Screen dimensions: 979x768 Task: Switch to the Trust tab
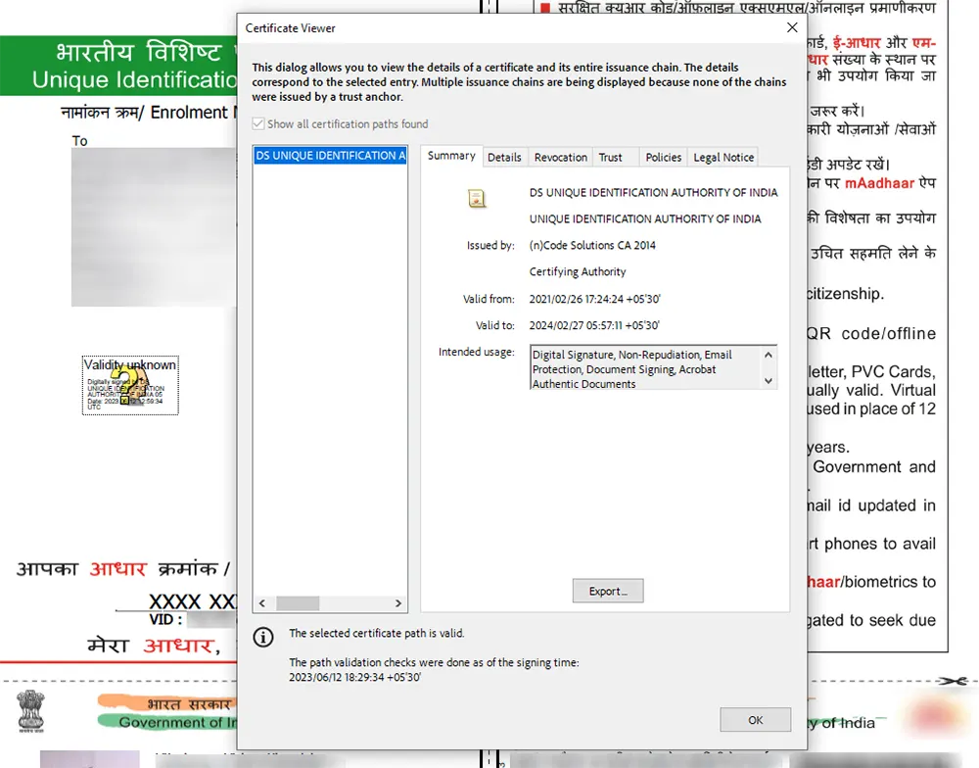tap(611, 158)
